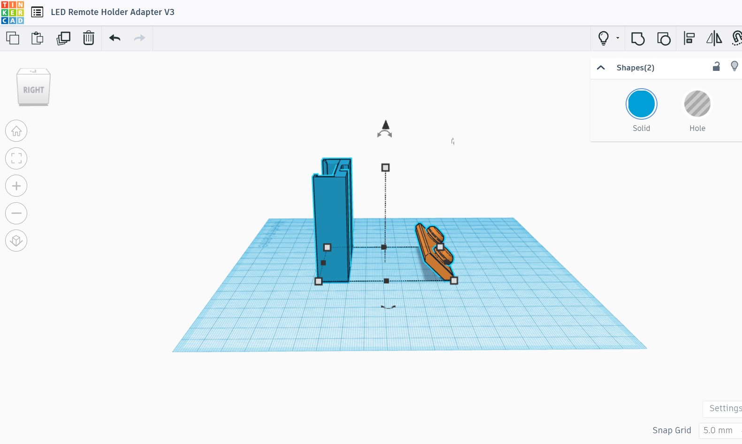Activate the cruise tool icon
This screenshot has height=444, width=742.
click(737, 38)
